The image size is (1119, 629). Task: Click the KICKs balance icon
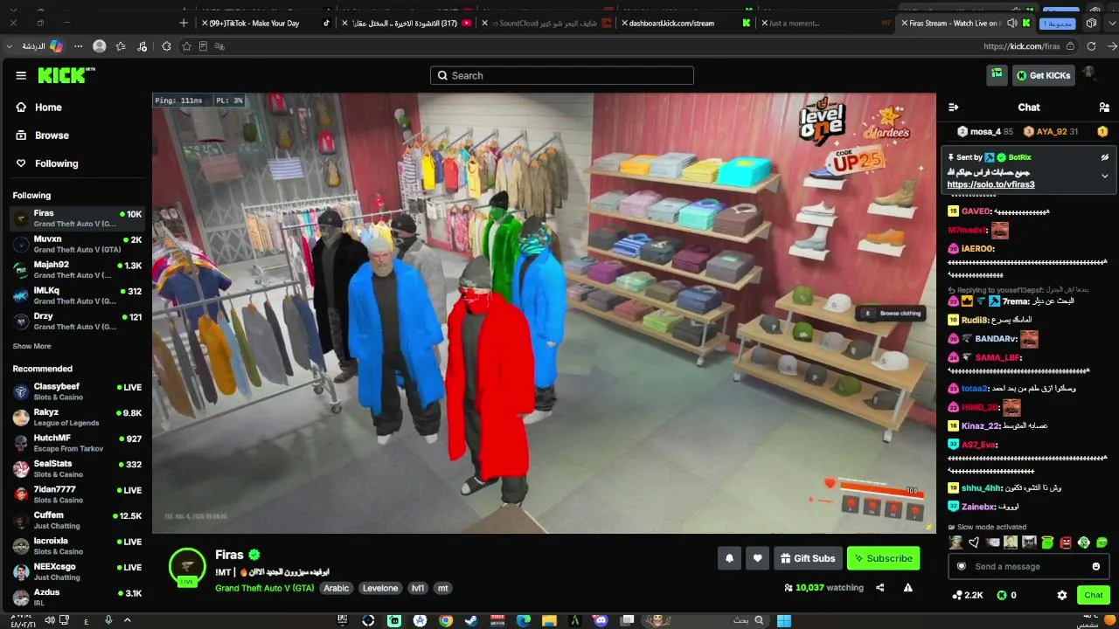click(x=1002, y=595)
